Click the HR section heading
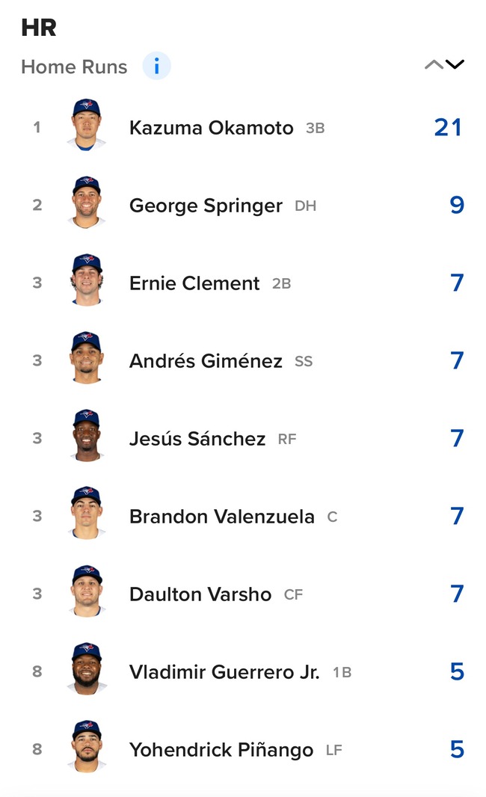The image size is (486, 797). point(39,28)
